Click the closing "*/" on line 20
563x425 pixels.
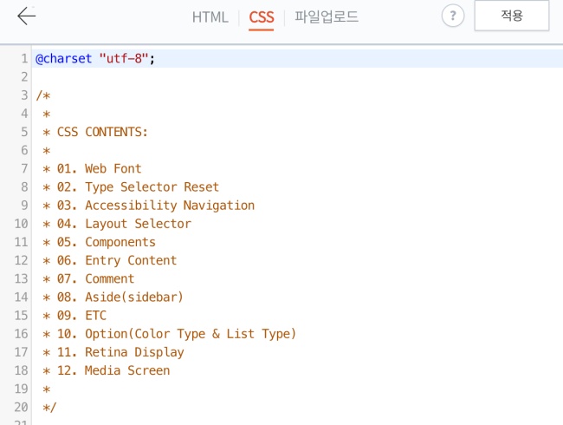pyautogui.click(x=49, y=408)
